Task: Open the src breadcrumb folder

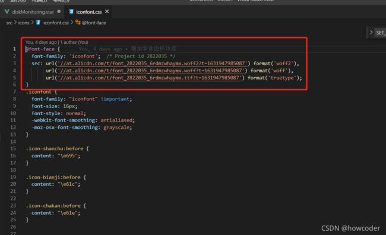Action: click(x=9, y=23)
